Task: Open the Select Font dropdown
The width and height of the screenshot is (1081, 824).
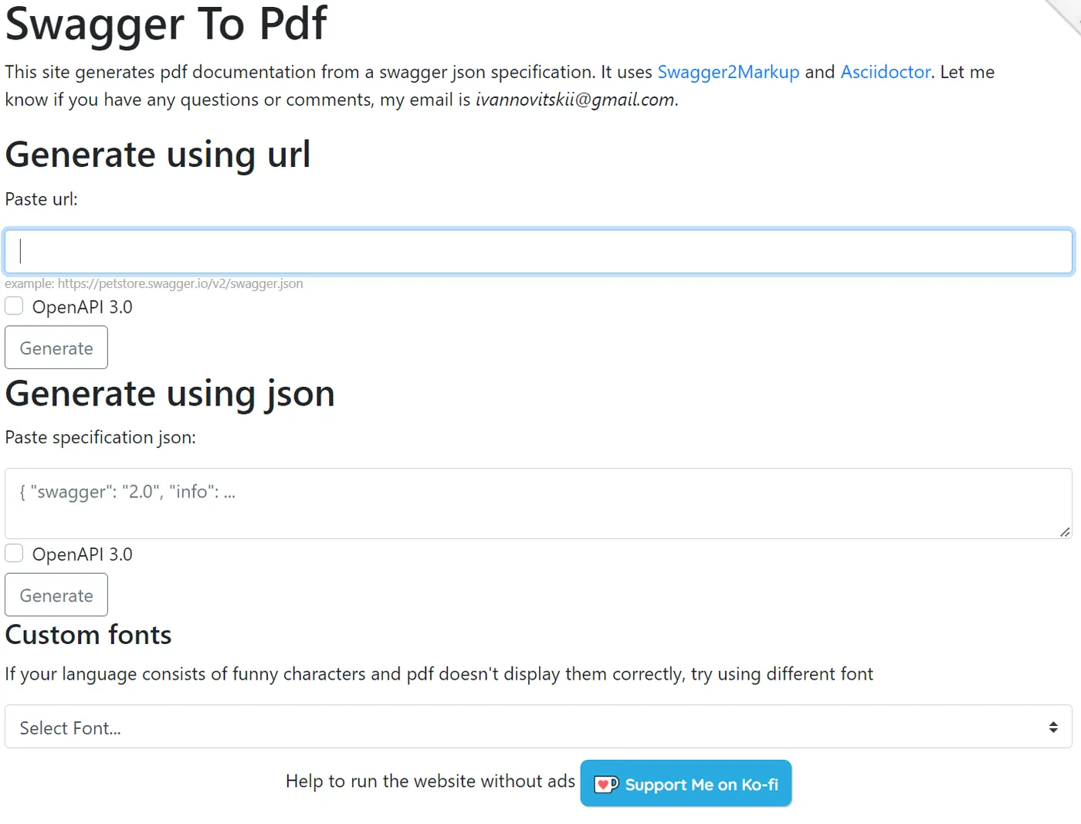Action: pos(538,727)
